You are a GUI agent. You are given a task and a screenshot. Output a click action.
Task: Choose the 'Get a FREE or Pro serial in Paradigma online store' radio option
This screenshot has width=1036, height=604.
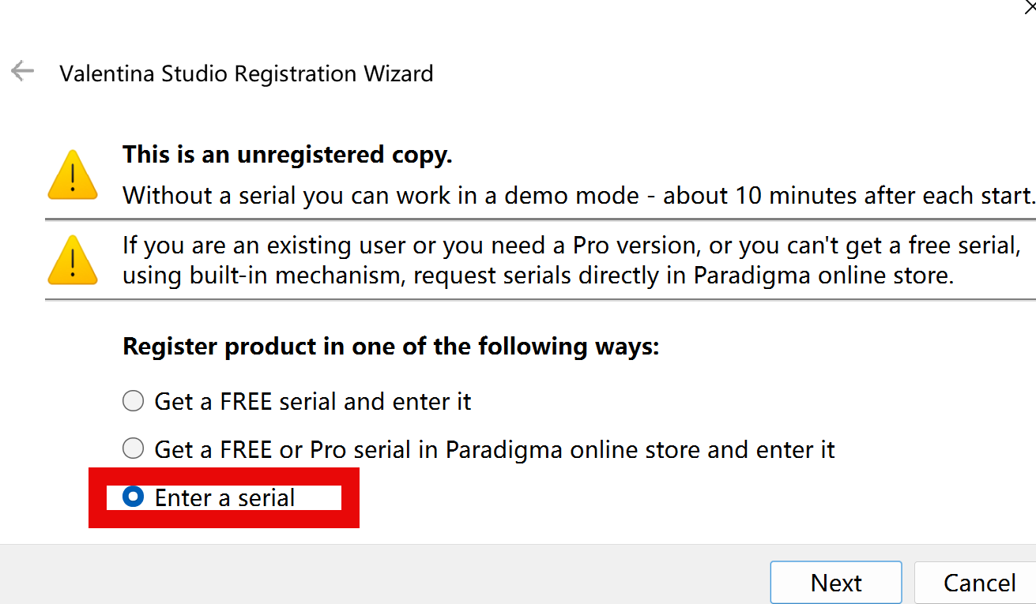[133, 449]
